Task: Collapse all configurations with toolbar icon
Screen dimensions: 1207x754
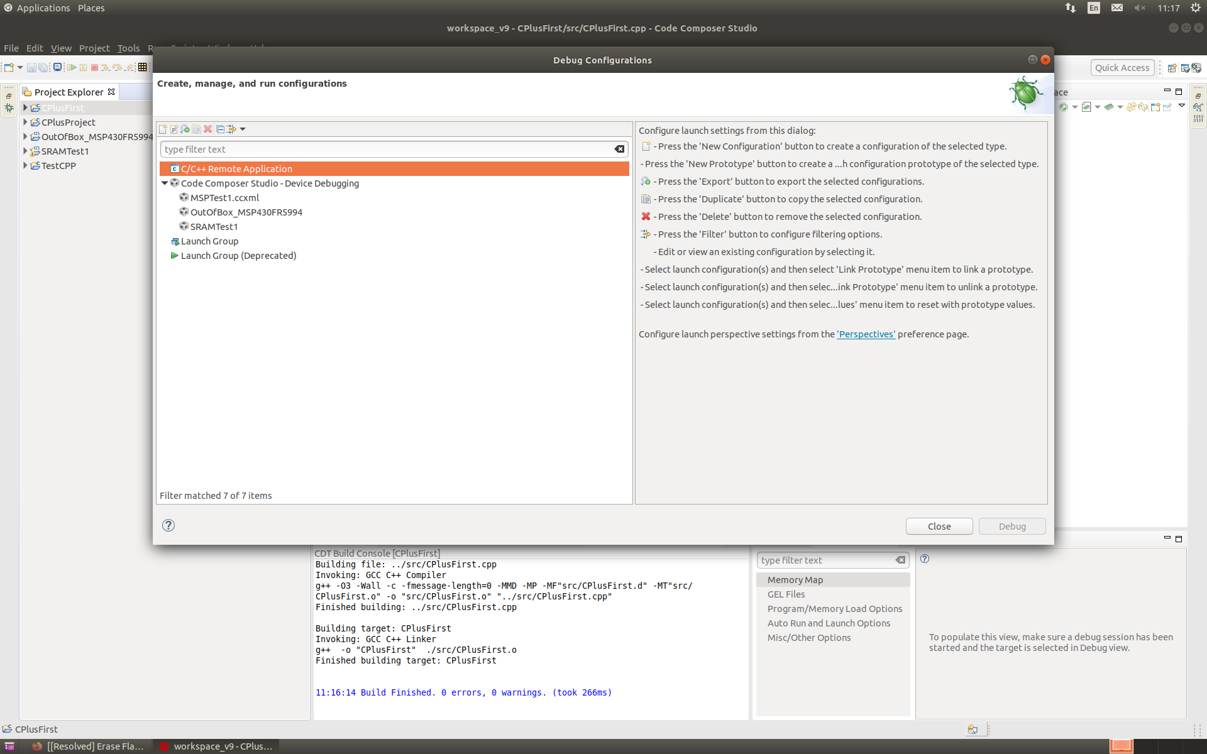Action: [221, 129]
